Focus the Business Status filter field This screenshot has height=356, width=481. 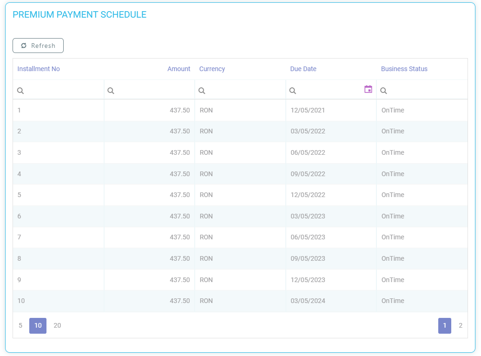(x=425, y=91)
